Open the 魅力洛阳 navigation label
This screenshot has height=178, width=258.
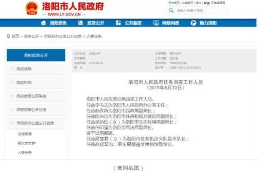pyautogui.click(x=208, y=23)
